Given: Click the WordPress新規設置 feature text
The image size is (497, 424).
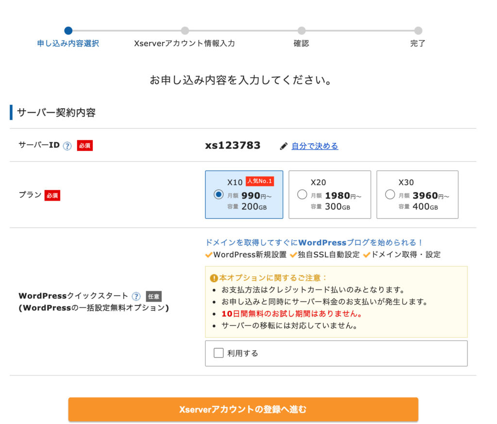Looking at the screenshot, I should pos(250,254).
